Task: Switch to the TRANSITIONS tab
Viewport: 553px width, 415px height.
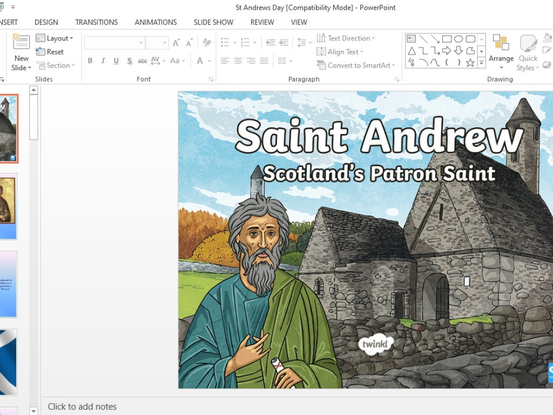Action: coord(96,22)
